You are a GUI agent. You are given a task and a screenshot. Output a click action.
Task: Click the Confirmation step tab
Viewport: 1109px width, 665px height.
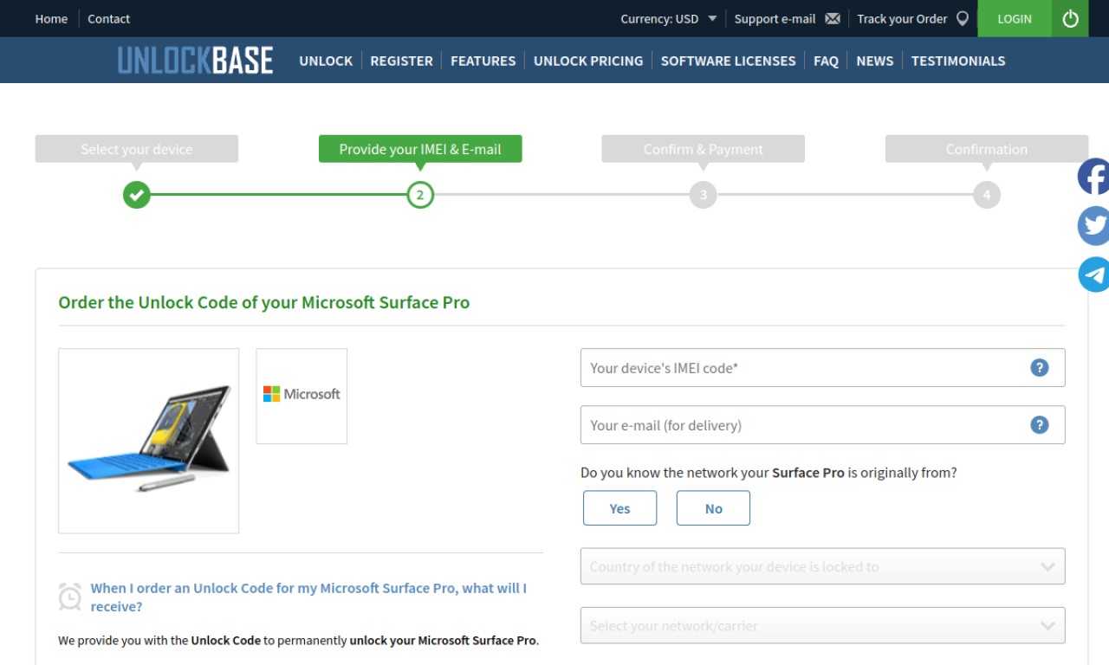tap(987, 149)
